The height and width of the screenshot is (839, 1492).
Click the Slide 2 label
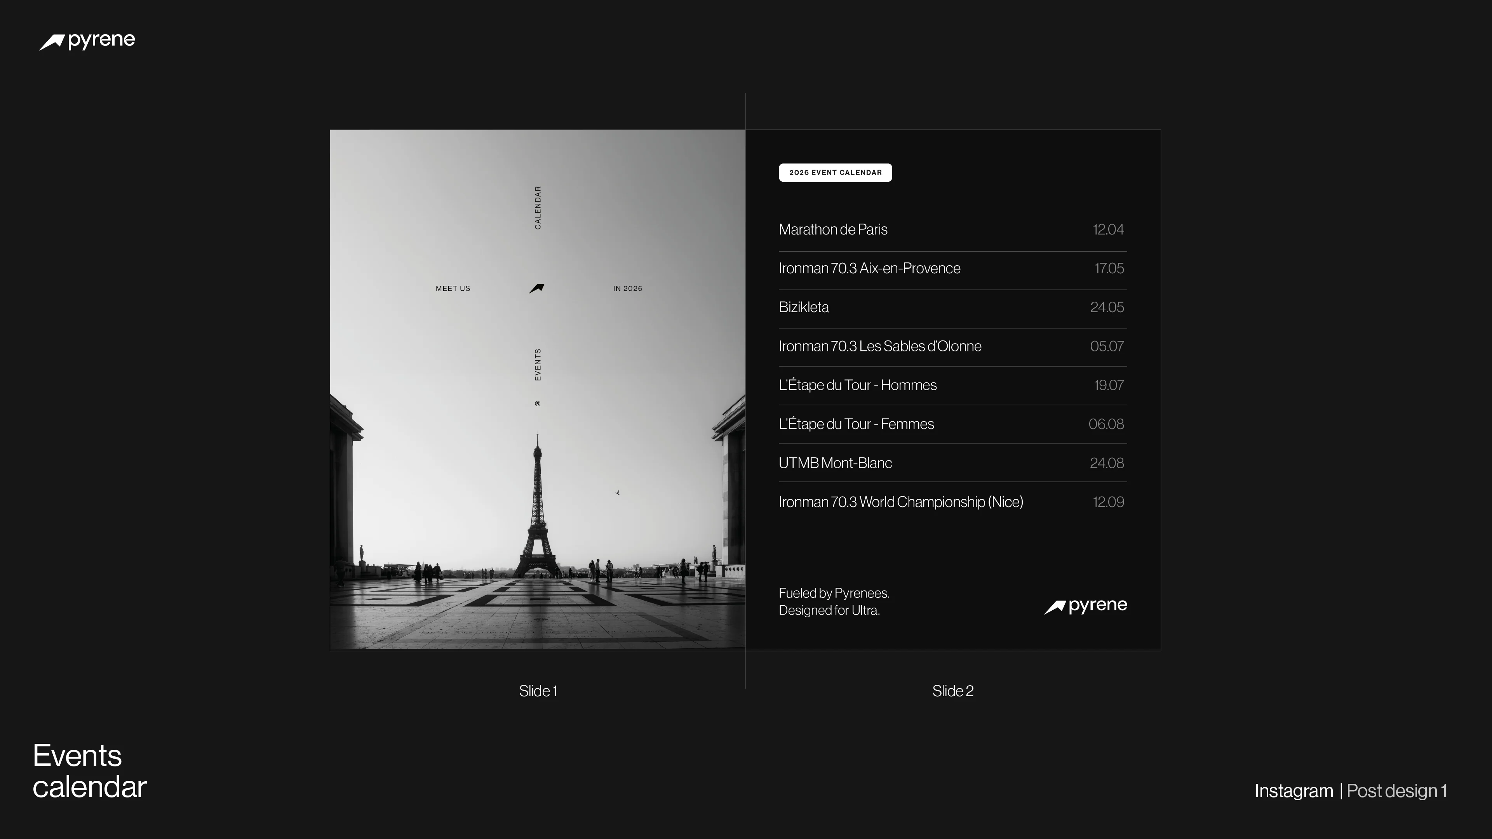(x=953, y=691)
